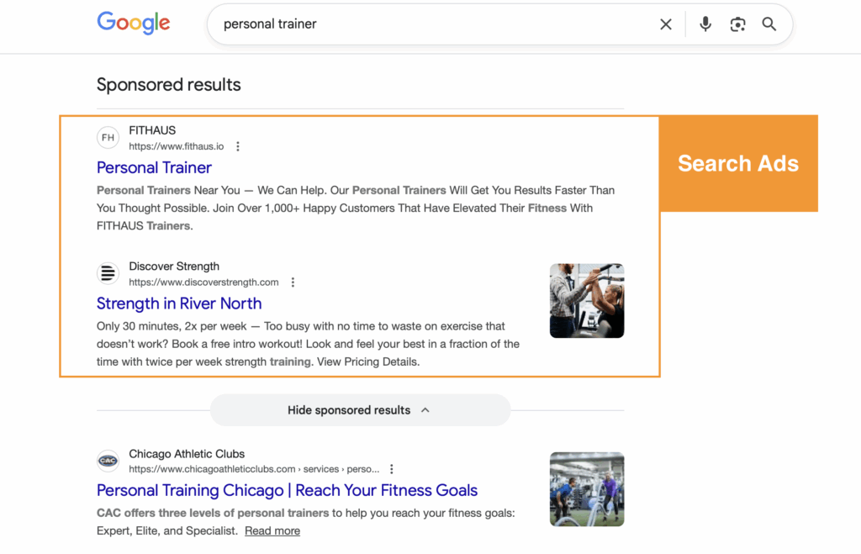The width and height of the screenshot is (861, 554).
Task: Click the Discover Strength gym image thumbnail
Action: (587, 300)
